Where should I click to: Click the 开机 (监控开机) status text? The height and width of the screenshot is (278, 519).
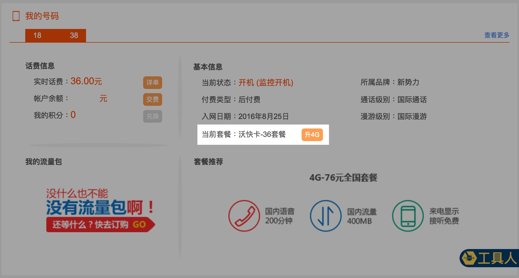pos(266,83)
